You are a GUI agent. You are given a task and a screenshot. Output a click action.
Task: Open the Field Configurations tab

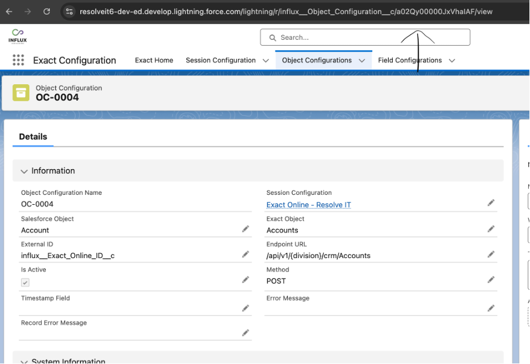click(x=410, y=60)
